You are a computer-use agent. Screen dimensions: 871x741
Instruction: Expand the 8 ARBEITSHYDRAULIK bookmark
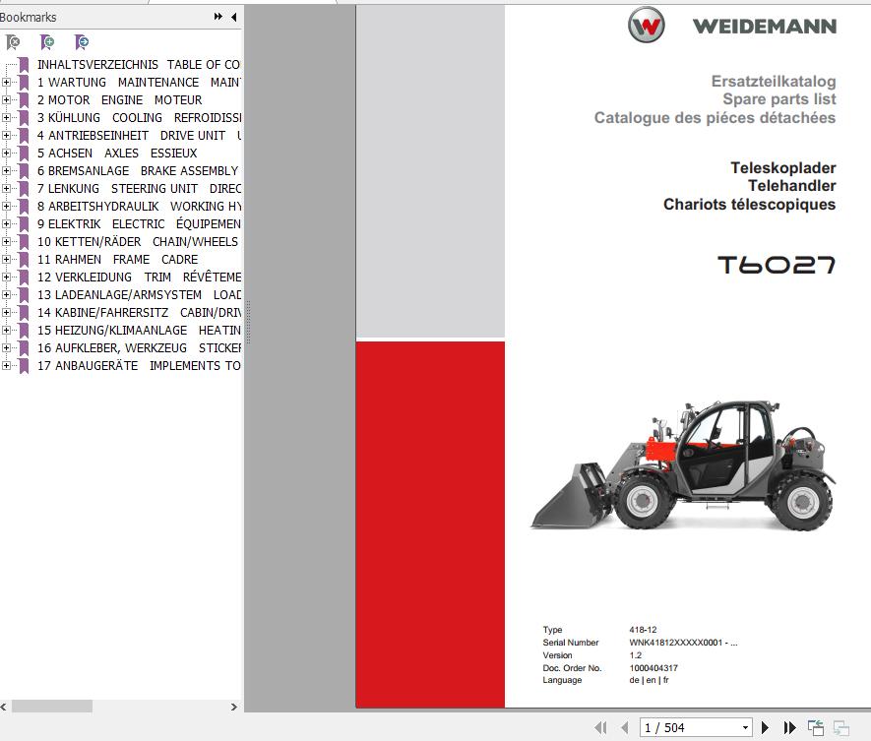[x=6, y=206]
